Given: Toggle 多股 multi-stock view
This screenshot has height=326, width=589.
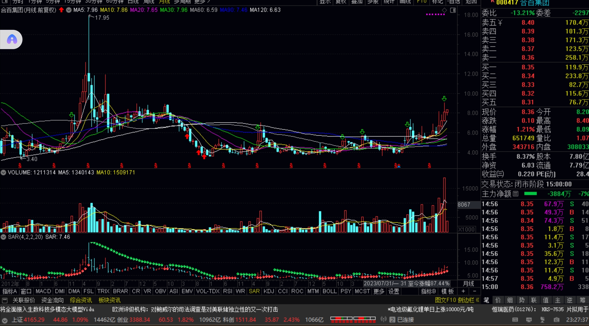Looking at the screenshot, I should (373, 2).
